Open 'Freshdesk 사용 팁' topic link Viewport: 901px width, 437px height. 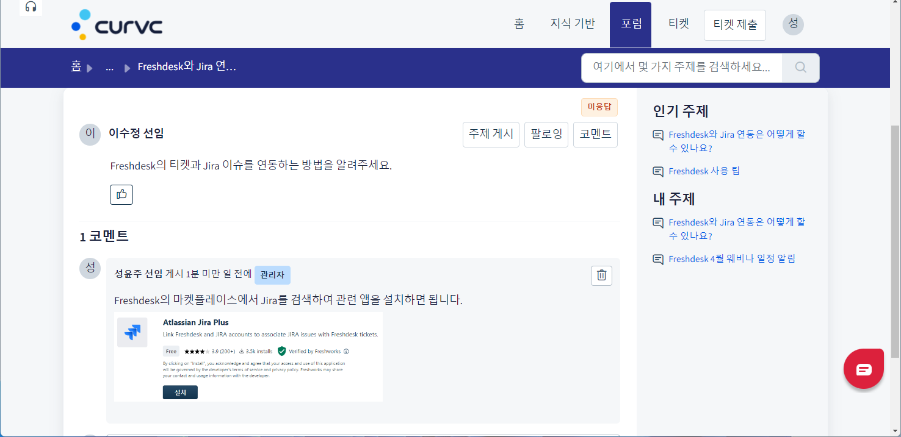pos(704,171)
